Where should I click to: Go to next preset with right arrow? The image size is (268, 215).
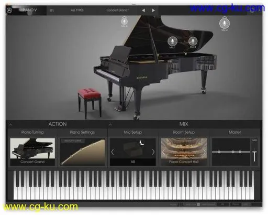[x=153, y=10]
